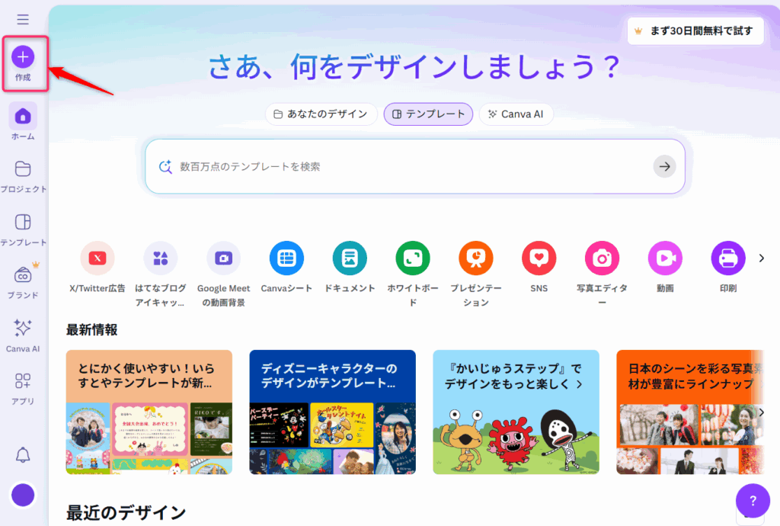Open the 写真エディター camera icon
The width and height of the screenshot is (780, 526).
pyautogui.click(x=602, y=258)
